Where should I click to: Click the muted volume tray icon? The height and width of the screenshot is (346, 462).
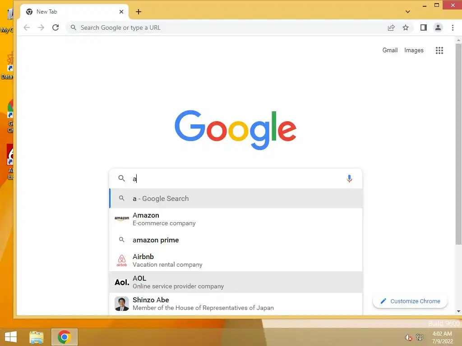[x=408, y=337]
